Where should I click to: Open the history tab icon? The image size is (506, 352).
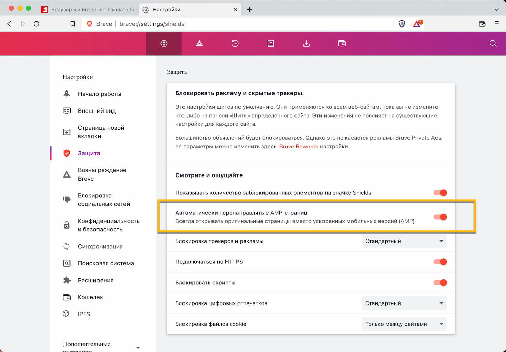point(235,43)
